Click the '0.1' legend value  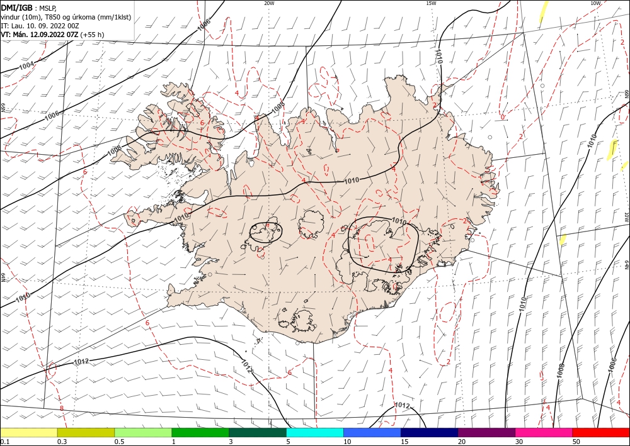(4, 442)
